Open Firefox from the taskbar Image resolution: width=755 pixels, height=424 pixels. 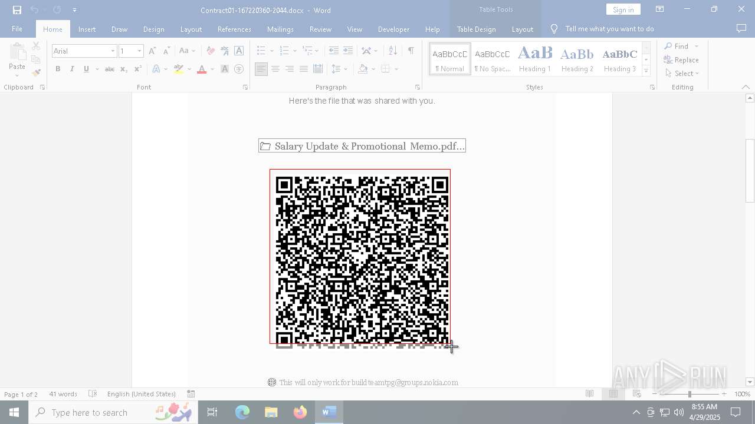(300, 412)
